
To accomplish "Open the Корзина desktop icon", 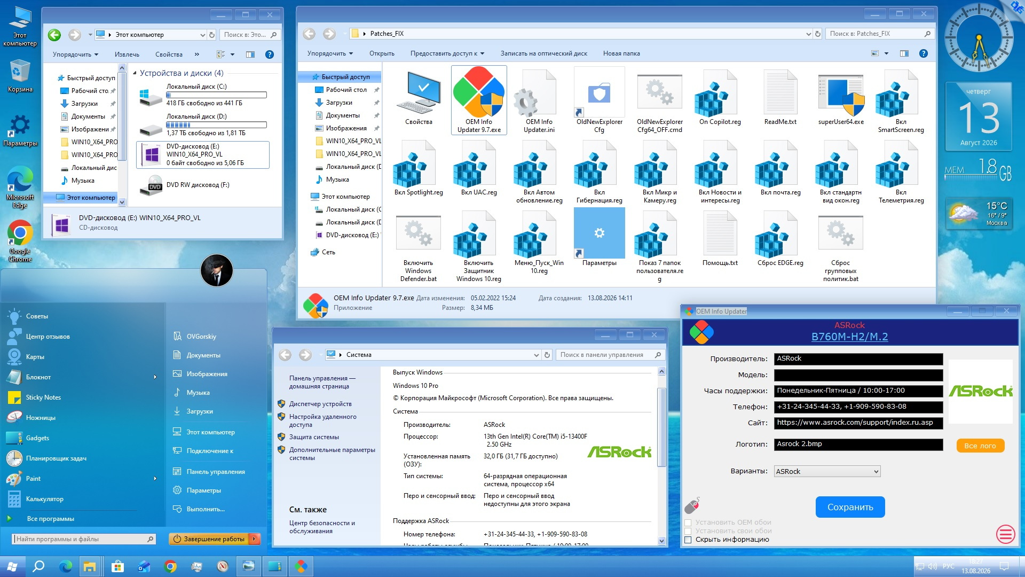I will [20, 75].
